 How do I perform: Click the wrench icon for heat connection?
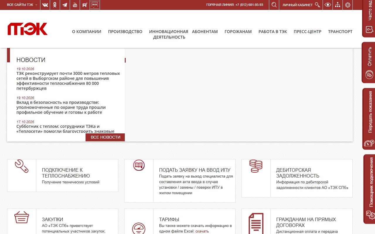22,166
